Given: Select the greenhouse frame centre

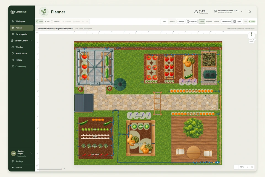Looking at the screenshot, I should (x=95, y=67).
